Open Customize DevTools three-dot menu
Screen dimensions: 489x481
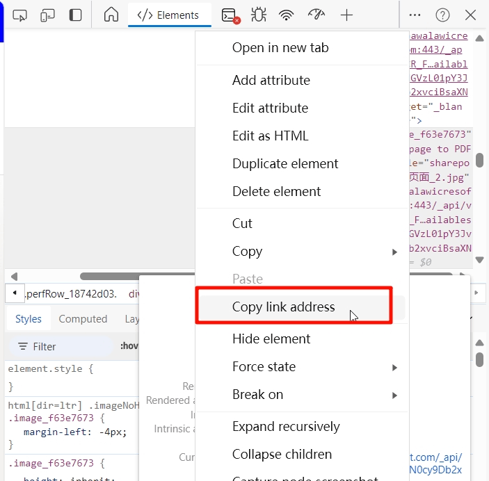[415, 15]
